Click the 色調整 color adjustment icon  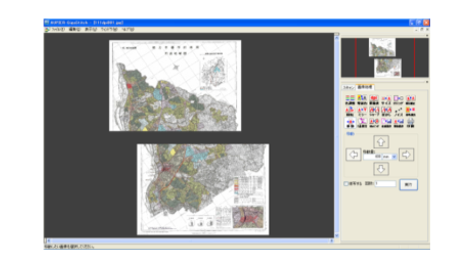pos(350,100)
